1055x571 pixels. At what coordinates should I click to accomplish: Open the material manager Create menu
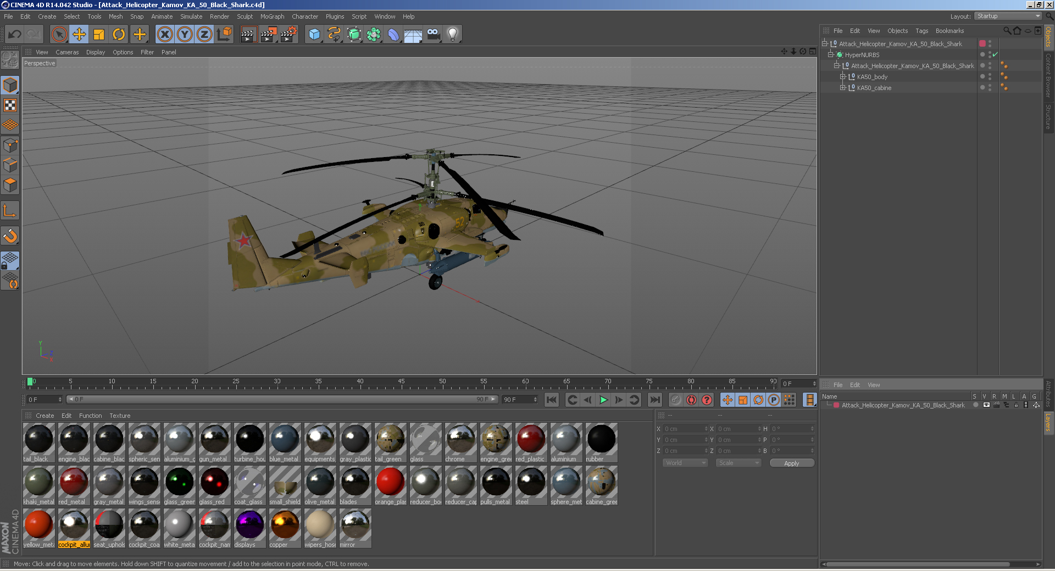pyautogui.click(x=45, y=416)
